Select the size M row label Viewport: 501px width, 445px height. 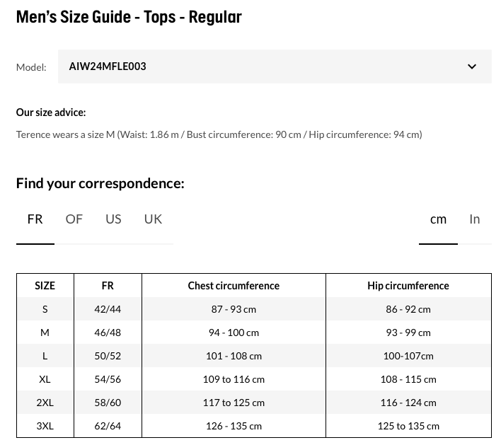pos(45,333)
